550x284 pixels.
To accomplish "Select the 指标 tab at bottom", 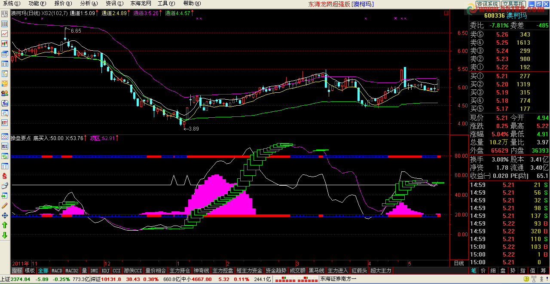I will 17,271.
